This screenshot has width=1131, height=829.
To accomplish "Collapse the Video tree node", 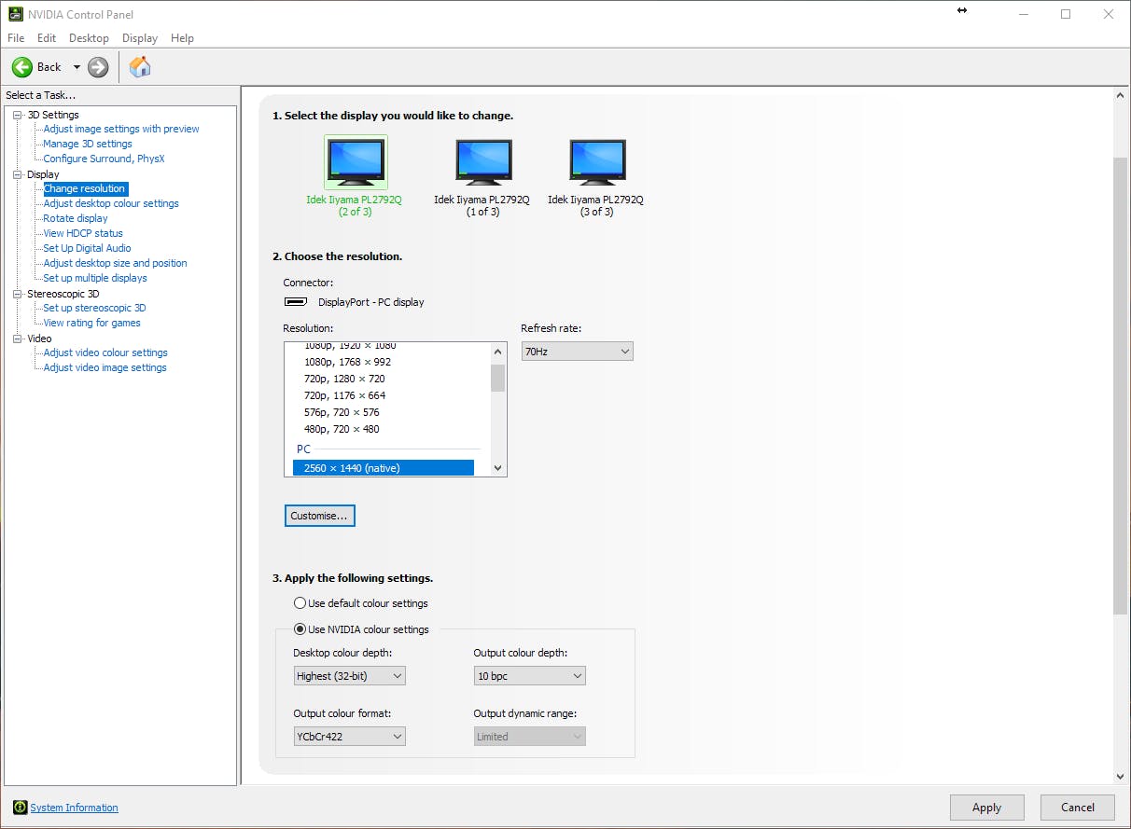I will 17,339.
